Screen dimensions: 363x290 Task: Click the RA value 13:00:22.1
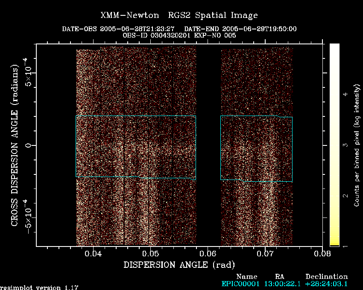(282, 284)
